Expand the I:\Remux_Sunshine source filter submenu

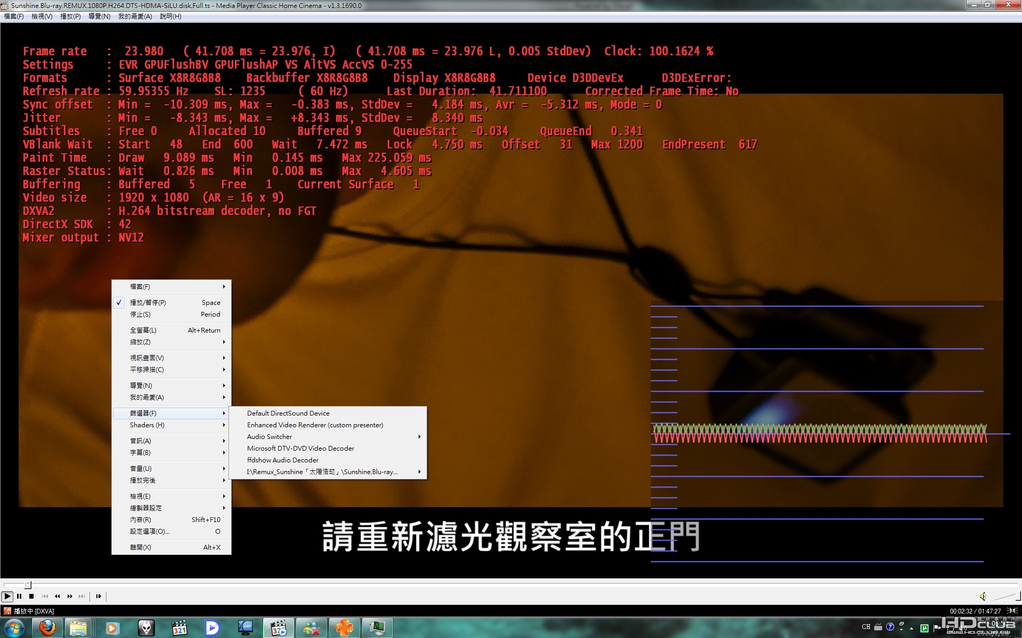(x=328, y=471)
